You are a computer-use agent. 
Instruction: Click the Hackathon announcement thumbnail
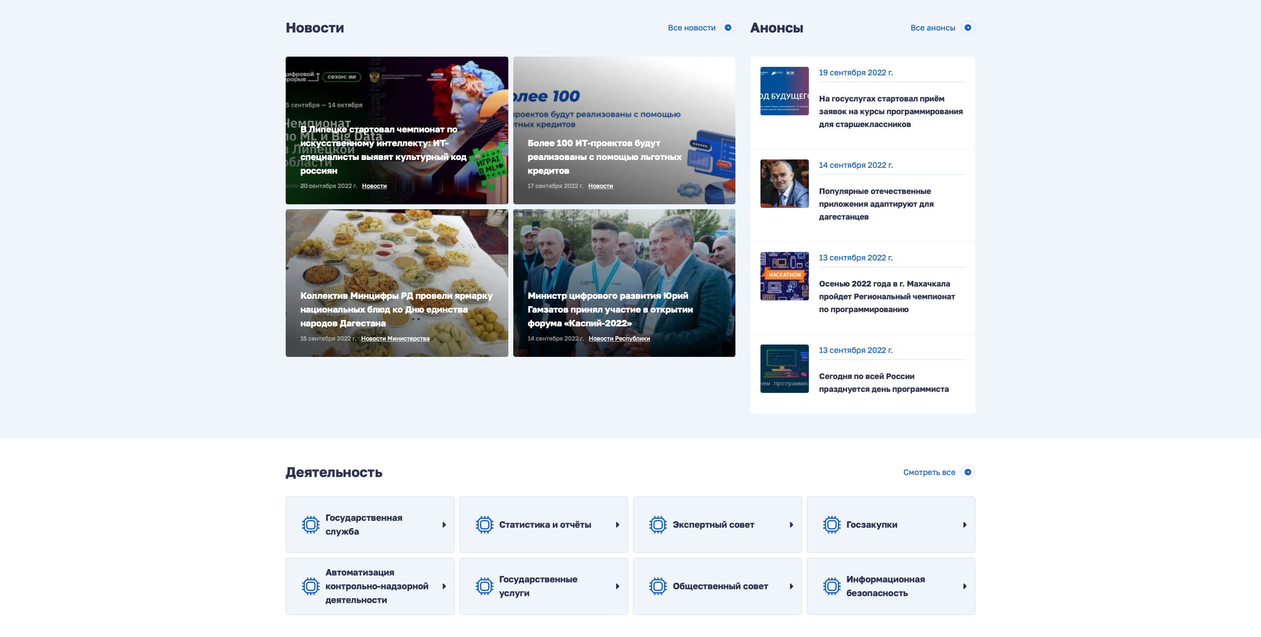click(x=784, y=276)
